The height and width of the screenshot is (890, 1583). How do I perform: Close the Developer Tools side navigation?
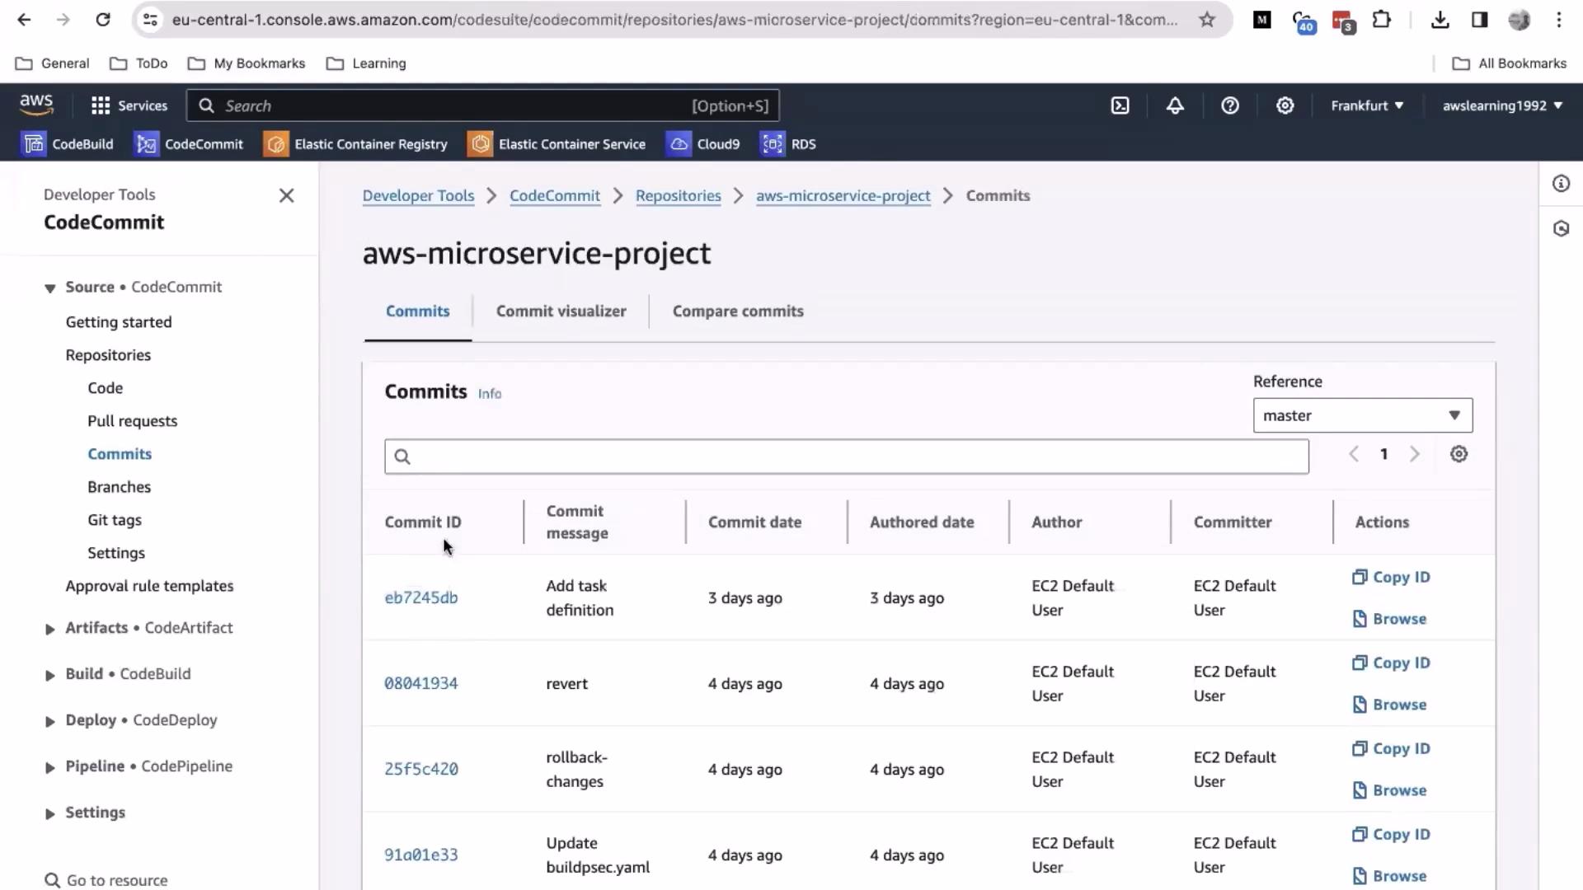[x=286, y=195]
